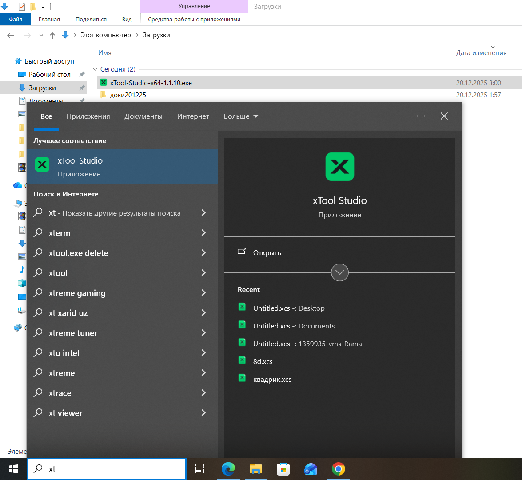The image size is (522, 480).
Task: Open search options three-dots menu
Action: click(x=421, y=116)
